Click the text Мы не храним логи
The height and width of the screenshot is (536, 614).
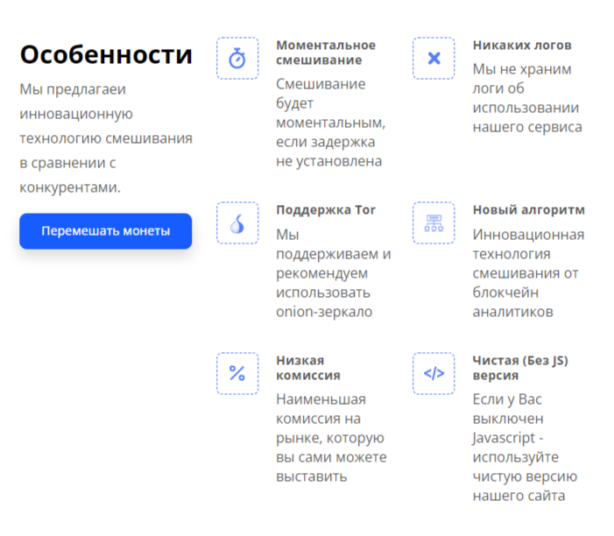pyautogui.click(x=527, y=98)
